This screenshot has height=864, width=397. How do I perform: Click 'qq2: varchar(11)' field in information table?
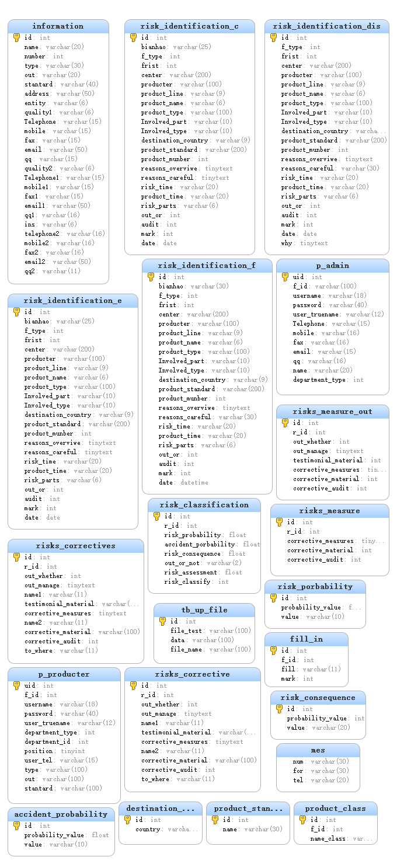[x=53, y=271]
